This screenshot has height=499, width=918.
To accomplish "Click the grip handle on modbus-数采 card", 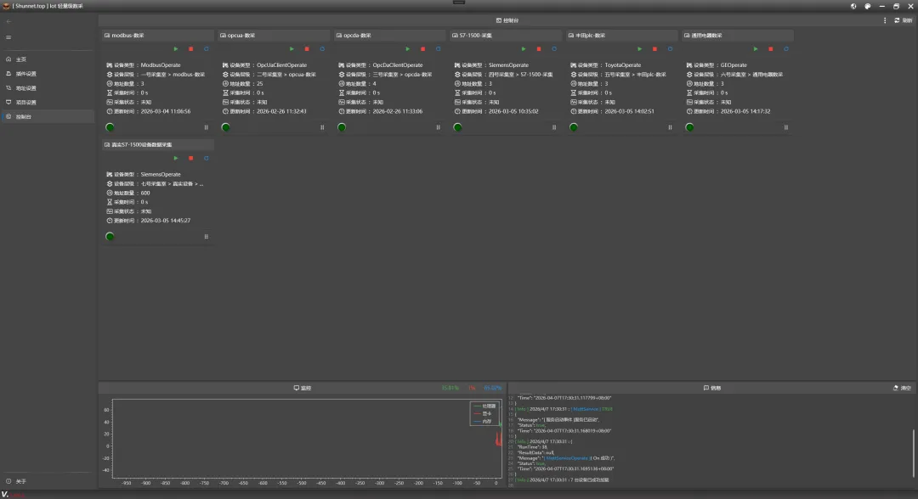I will point(206,127).
